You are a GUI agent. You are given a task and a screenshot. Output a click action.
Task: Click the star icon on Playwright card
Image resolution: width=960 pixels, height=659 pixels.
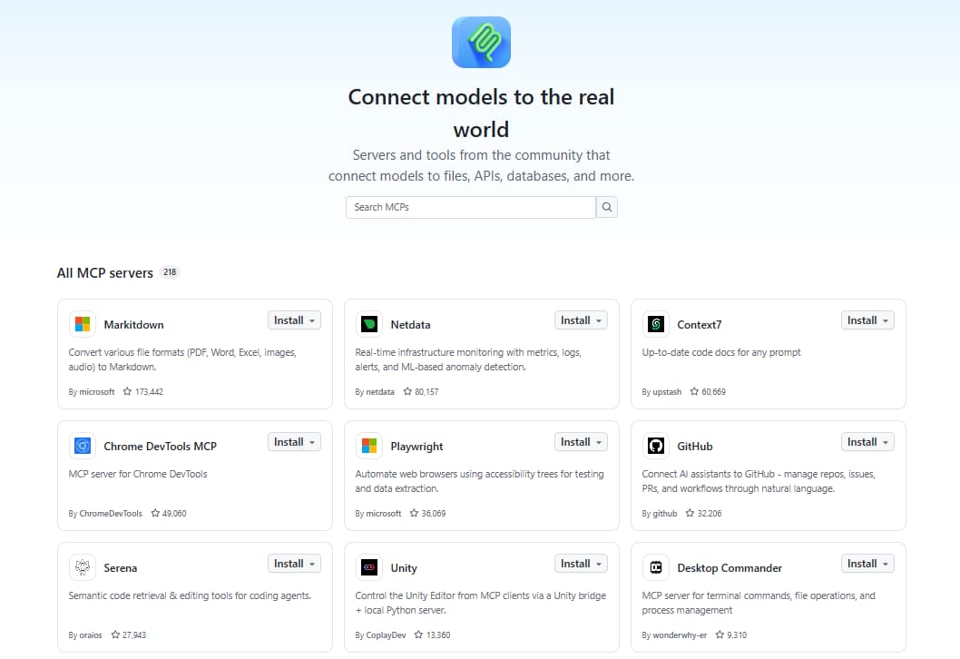coord(414,513)
